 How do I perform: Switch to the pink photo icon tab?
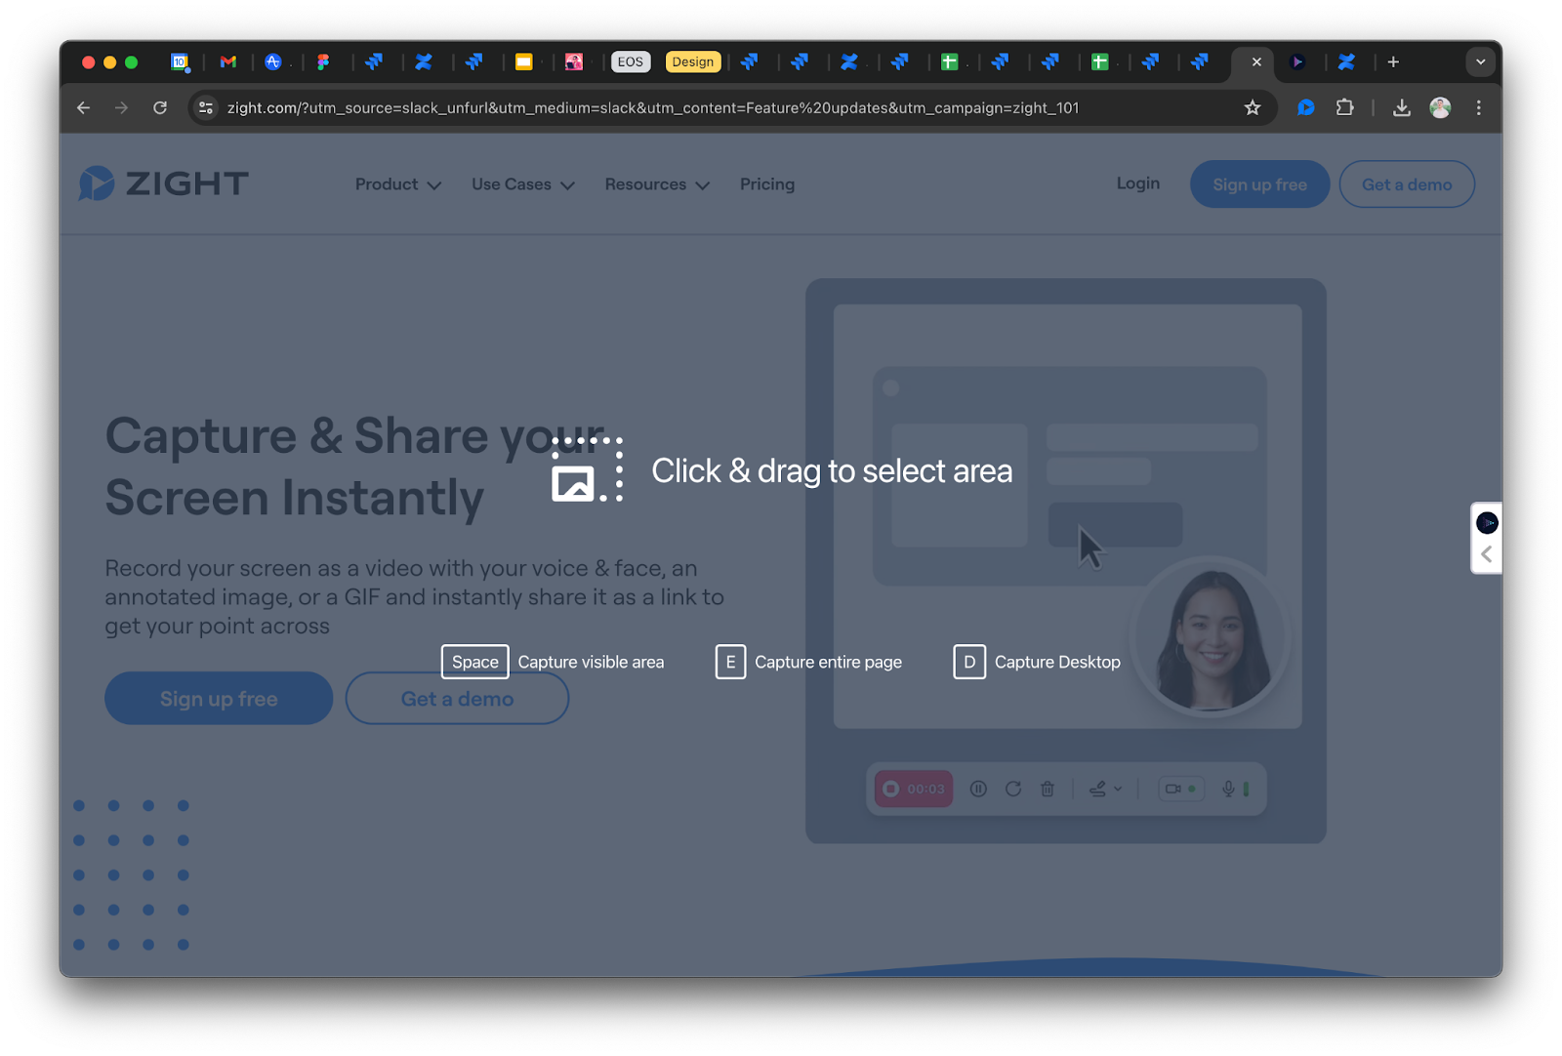pyautogui.click(x=574, y=61)
